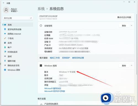Click the back arrow in Settings title bar
This screenshot has width=138, height=106.
click(4, 3)
